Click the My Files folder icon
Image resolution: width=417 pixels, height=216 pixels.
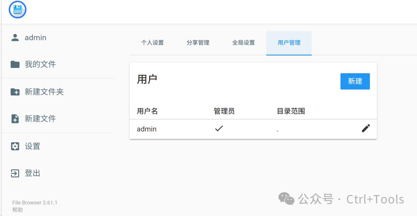(15, 64)
